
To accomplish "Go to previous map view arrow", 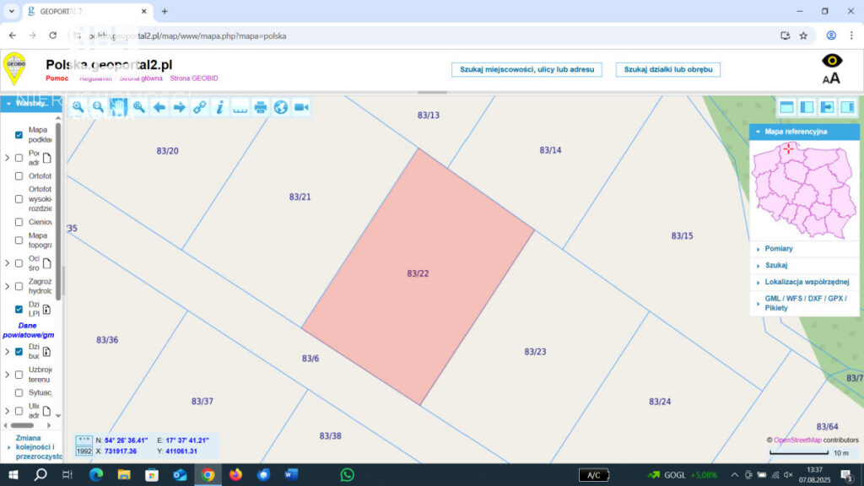I will coord(159,107).
